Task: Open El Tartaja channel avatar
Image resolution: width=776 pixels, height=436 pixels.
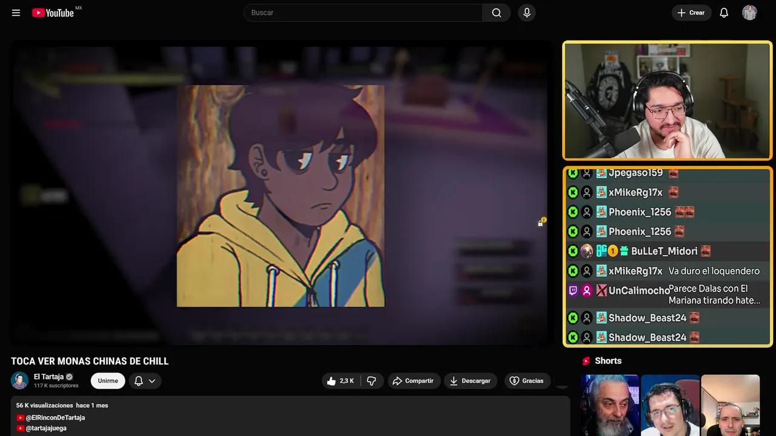Action: pos(19,380)
